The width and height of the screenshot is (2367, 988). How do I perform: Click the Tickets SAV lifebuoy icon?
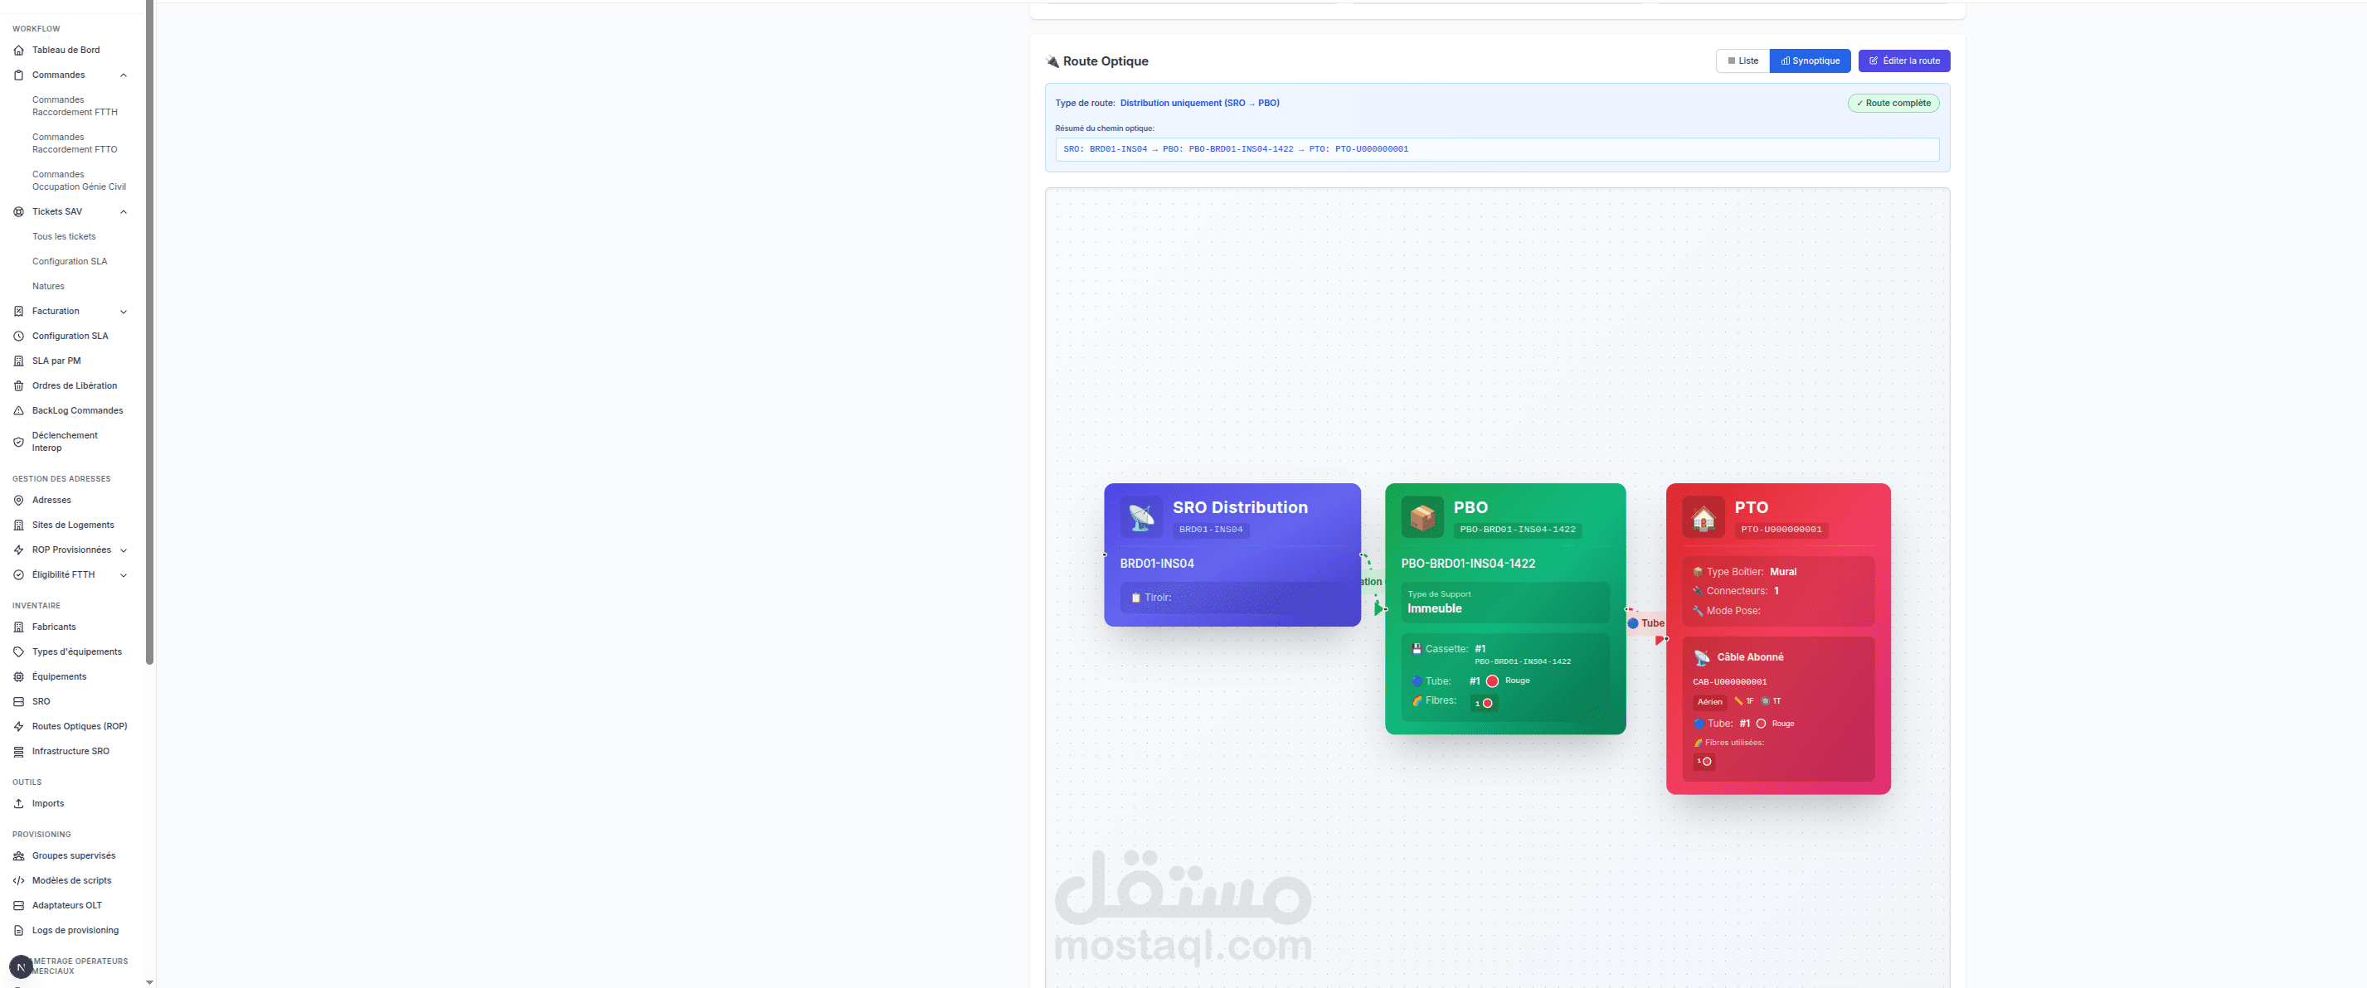point(18,212)
